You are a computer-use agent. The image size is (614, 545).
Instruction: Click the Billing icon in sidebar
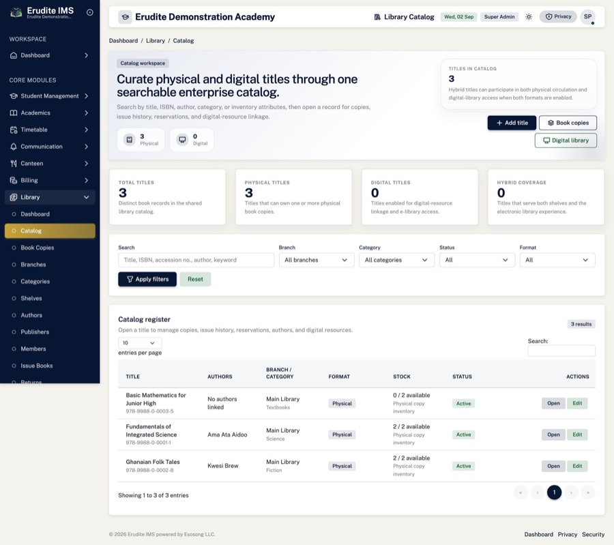point(14,180)
